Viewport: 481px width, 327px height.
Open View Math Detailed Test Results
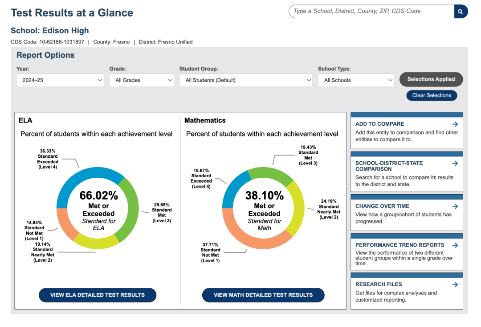[263, 295]
